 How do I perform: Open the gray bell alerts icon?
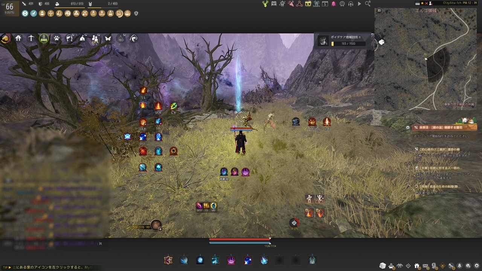coord(460,266)
